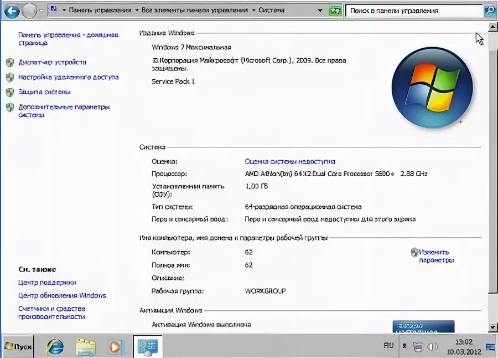The height and width of the screenshot is (358, 498).
Task: Open address bar history dropdown arrow
Action: click(320, 11)
